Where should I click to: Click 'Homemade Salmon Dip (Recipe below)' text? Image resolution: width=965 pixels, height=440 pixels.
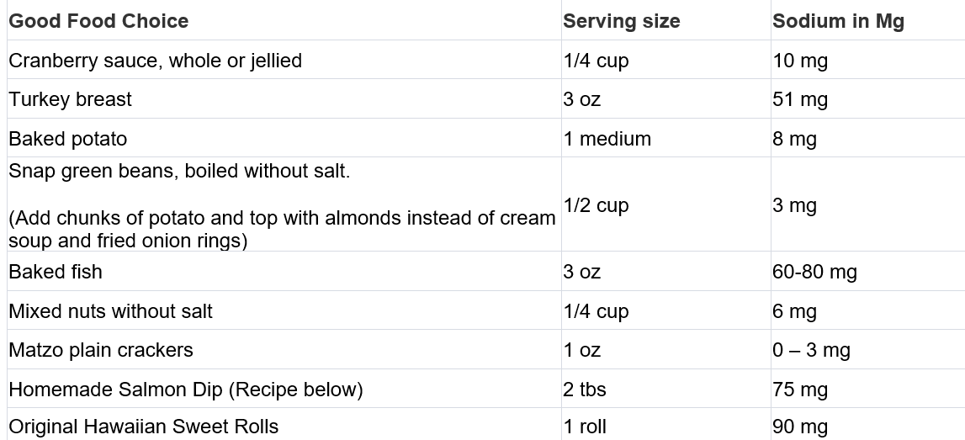click(x=186, y=390)
